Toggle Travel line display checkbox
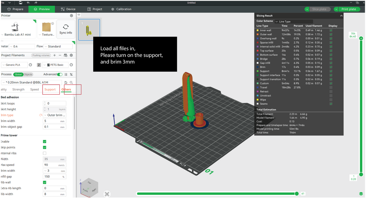Image resolution: width=366 pixels, height=207 pixels. click(x=331, y=87)
